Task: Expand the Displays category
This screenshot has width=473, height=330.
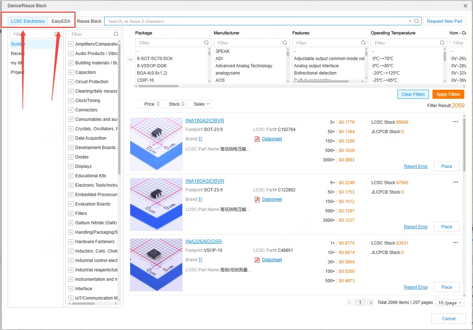Action: (x=71, y=166)
